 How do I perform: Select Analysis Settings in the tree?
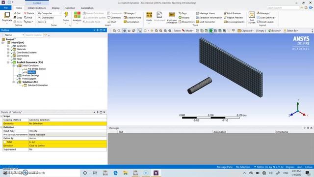tap(30, 75)
